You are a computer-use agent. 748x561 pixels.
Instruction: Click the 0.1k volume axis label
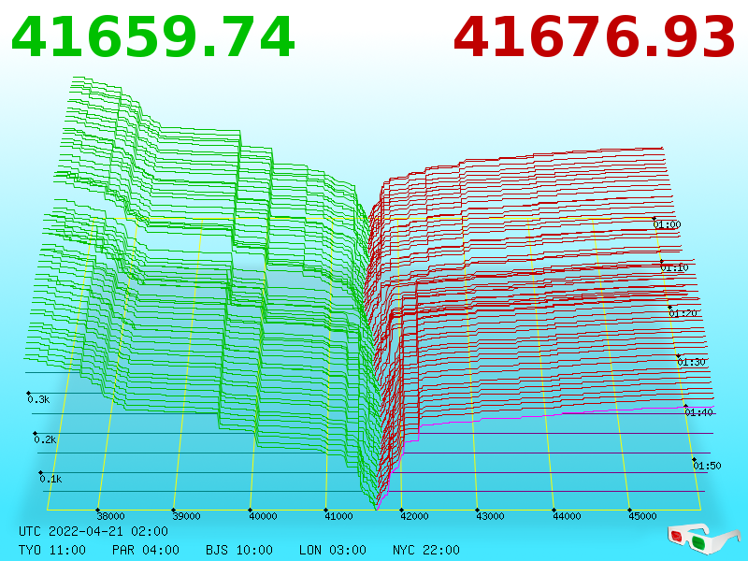tap(50, 479)
